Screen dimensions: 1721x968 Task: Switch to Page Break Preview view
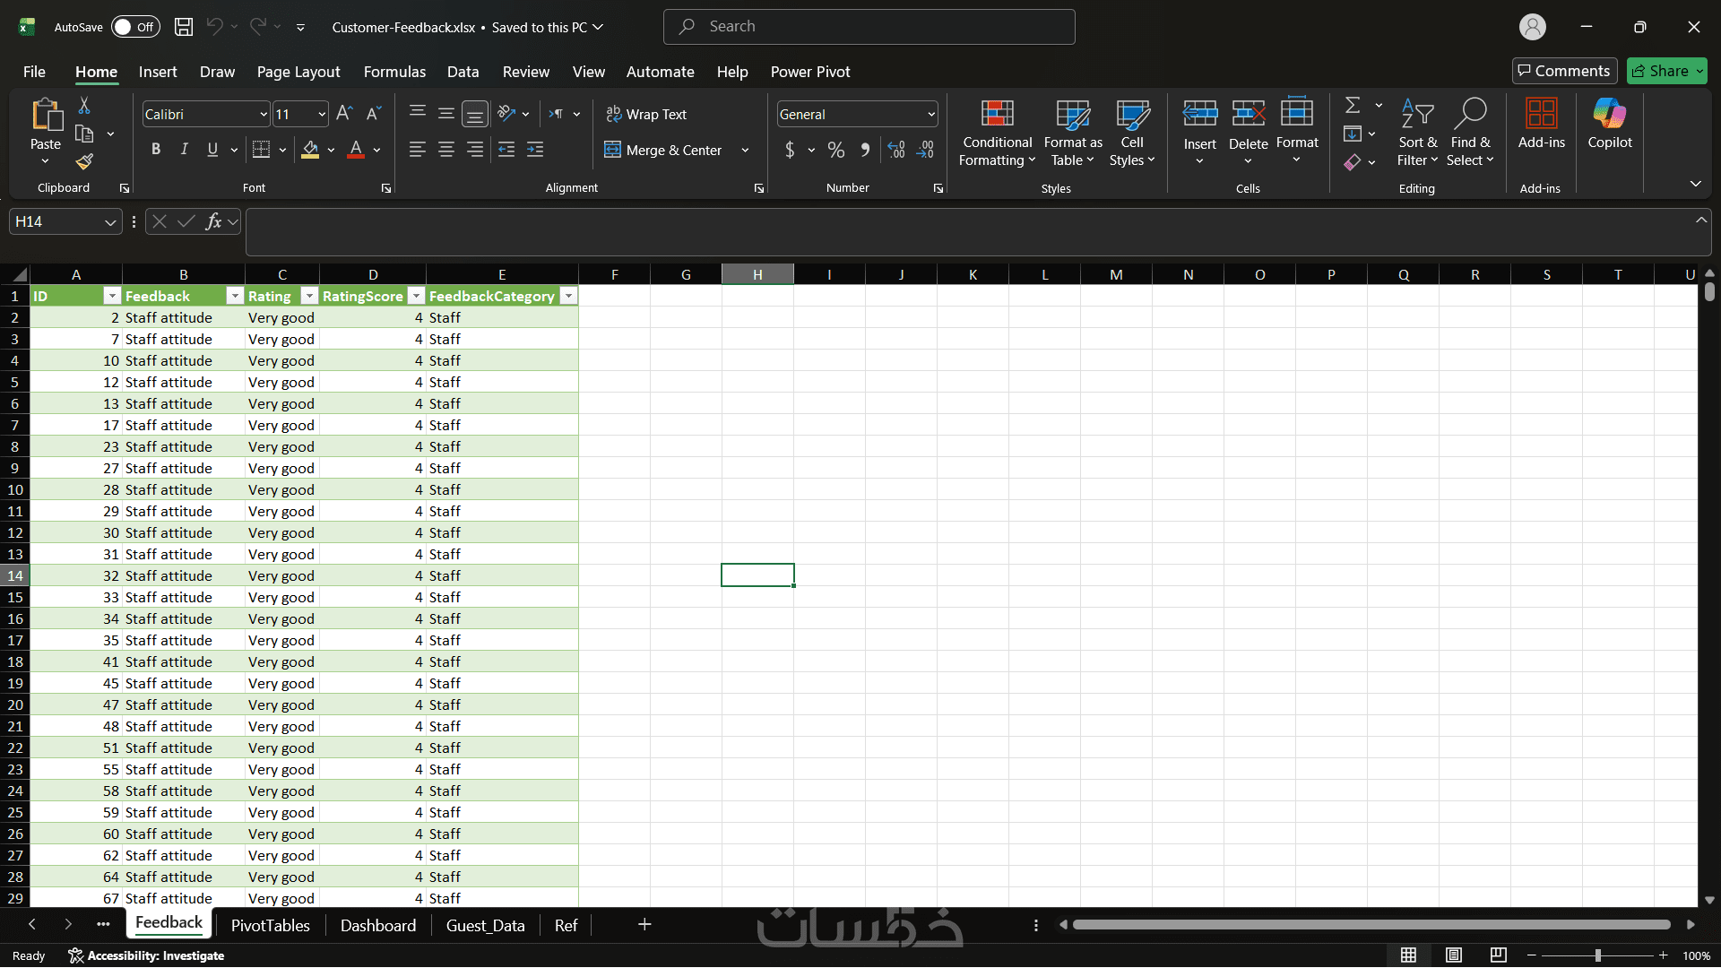[x=1498, y=955]
